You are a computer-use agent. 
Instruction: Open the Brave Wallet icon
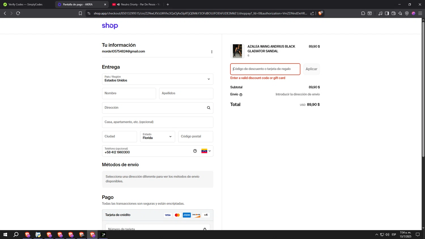[x=394, y=13]
